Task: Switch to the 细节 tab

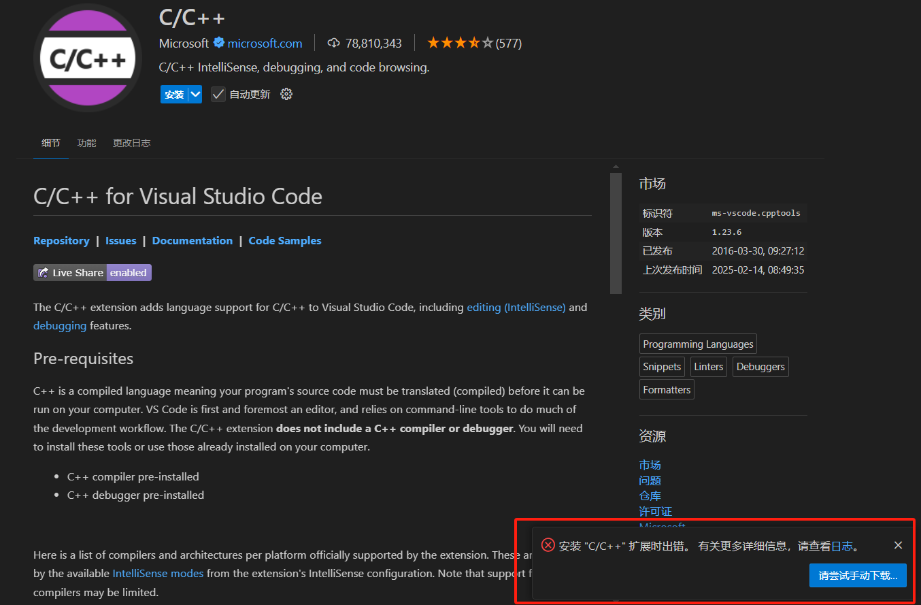Action: (x=51, y=143)
